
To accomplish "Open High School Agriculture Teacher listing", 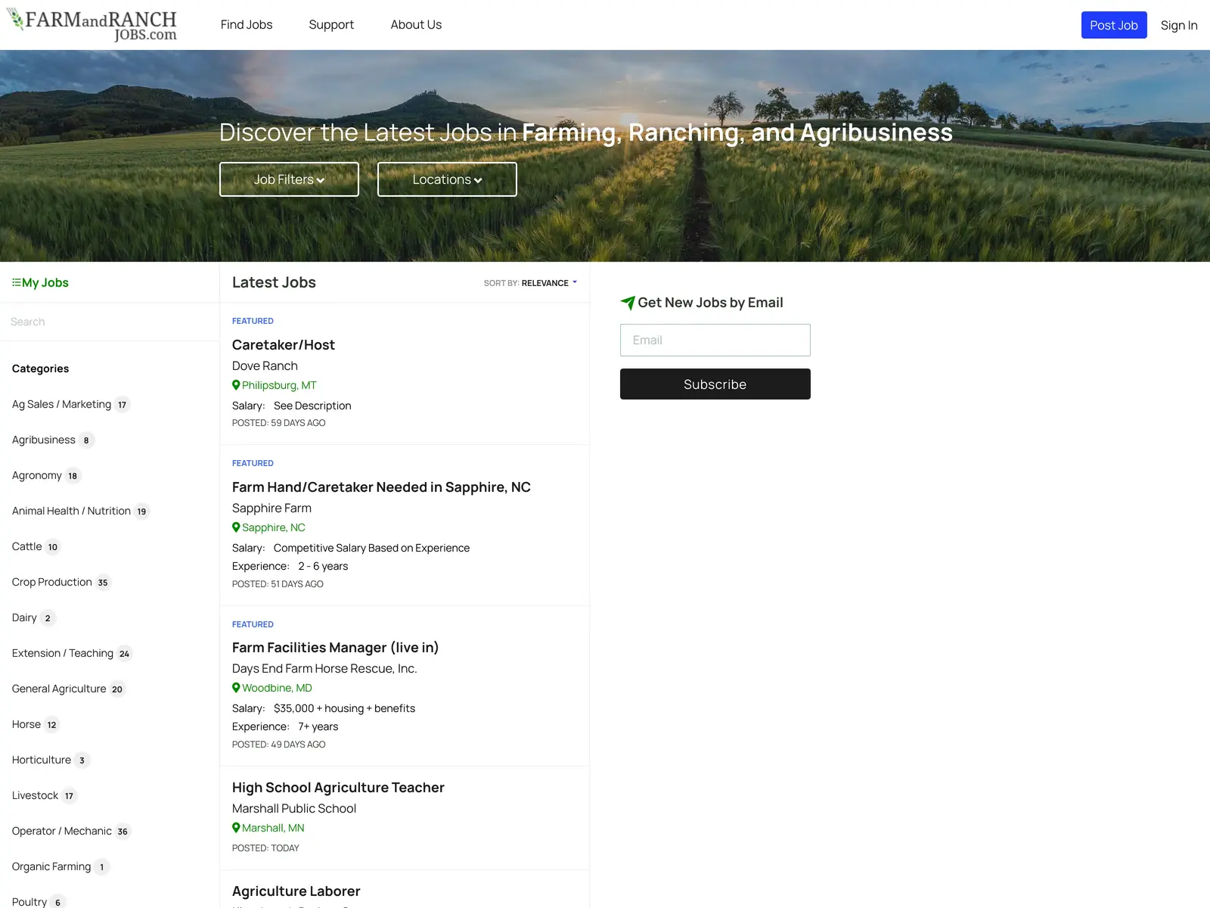I will 338,788.
